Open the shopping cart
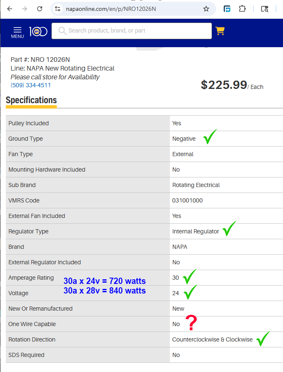The height and width of the screenshot is (372, 283). (220, 30)
